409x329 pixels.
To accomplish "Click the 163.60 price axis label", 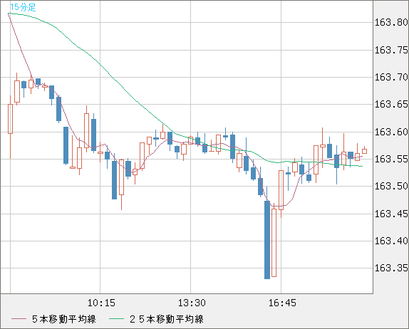I will [x=391, y=132].
